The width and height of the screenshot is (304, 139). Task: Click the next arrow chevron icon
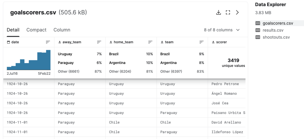[237, 13]
